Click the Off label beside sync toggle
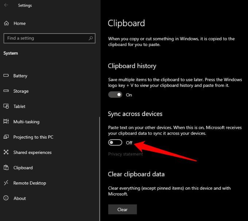Image resolution: width=248 pixels, height=221 pixels. 129,143
